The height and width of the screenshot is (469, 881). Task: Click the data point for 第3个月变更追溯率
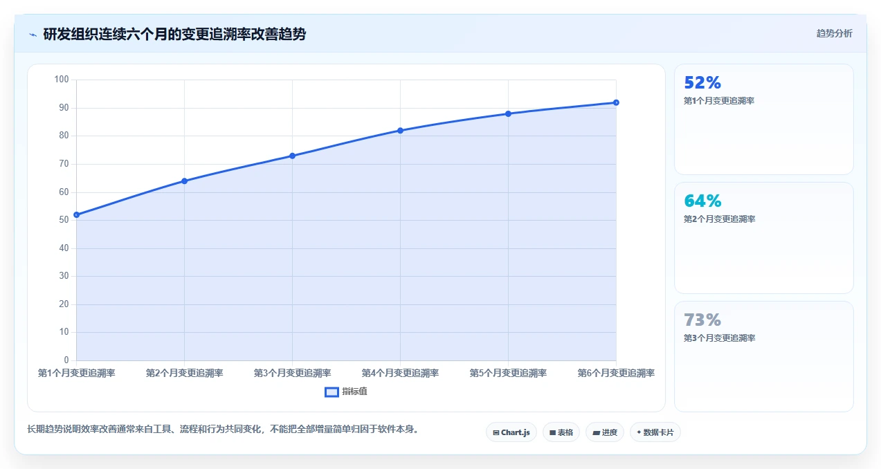(292, 156)
